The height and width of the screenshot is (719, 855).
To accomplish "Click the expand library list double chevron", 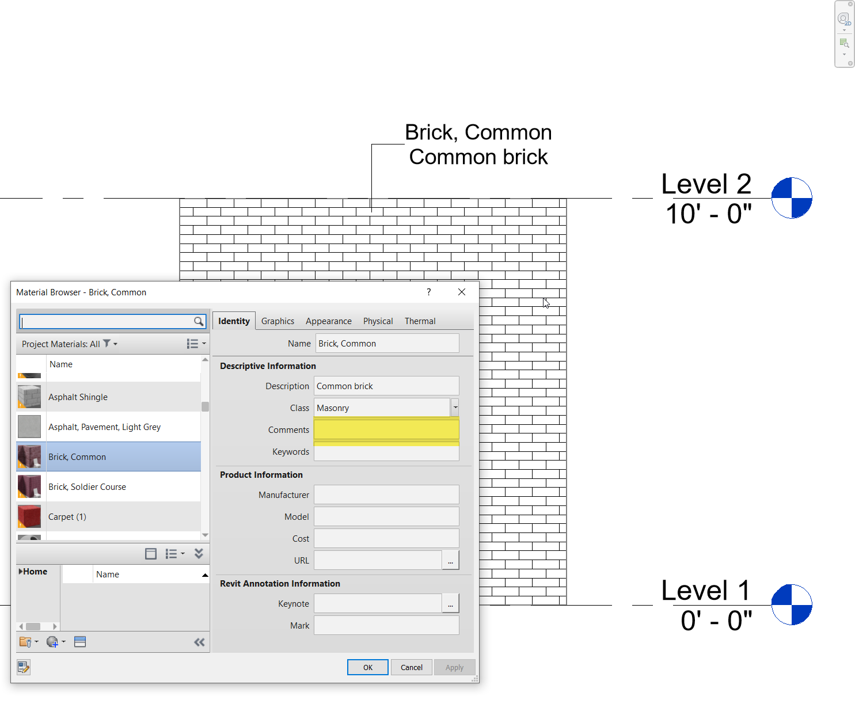I will 199,553.
